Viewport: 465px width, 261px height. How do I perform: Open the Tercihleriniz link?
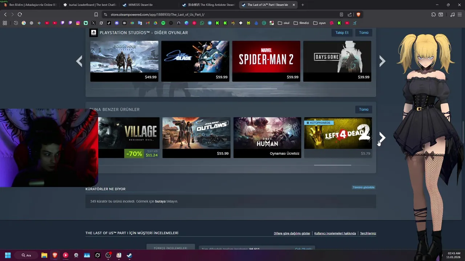tap(368, 233)
